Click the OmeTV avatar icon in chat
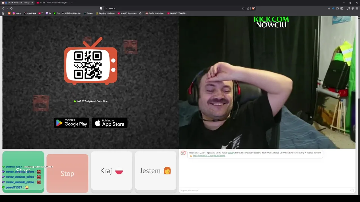 pos(183,153)
